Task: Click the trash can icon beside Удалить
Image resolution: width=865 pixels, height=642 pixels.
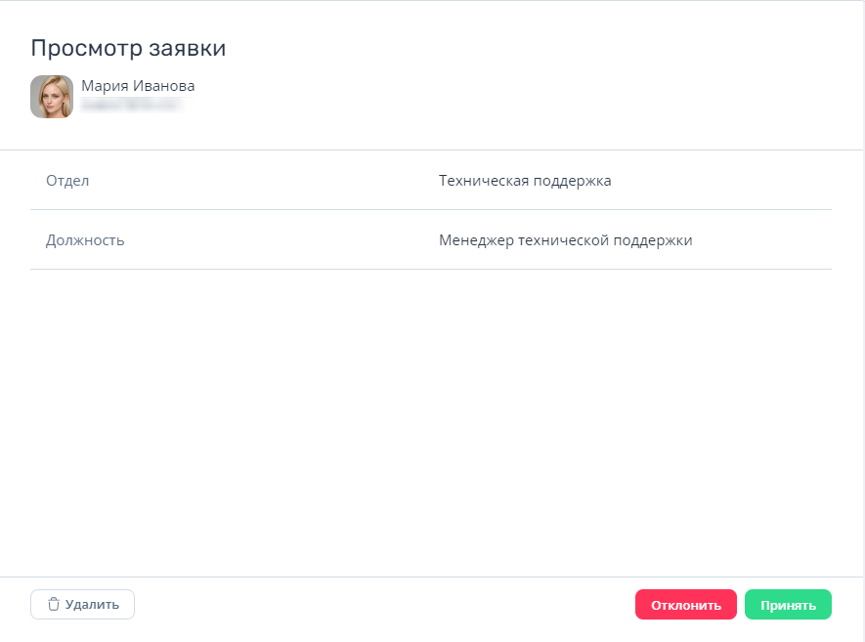Action: coord(54,604)
